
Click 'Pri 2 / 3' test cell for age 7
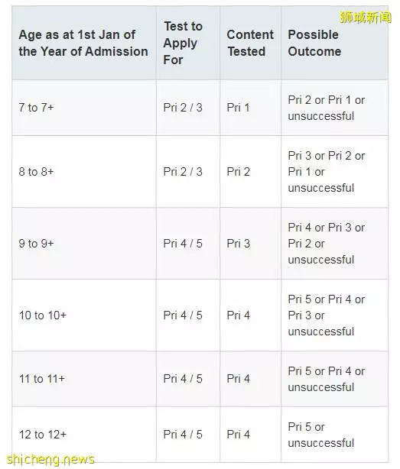point(183,108)
